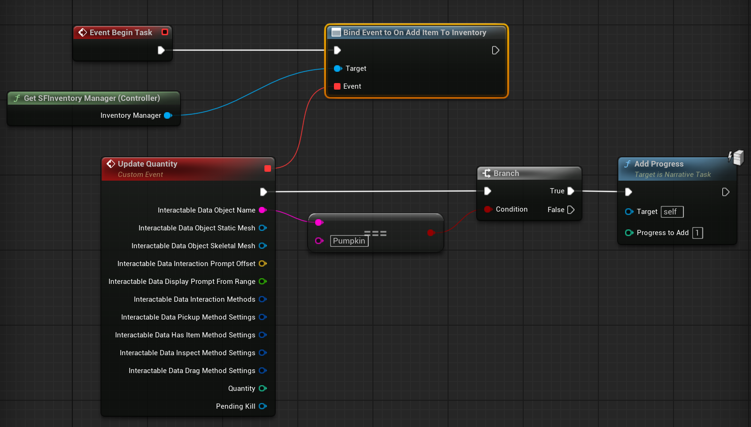Click the Event Begin Task execution output pin

tap(161, 50)
